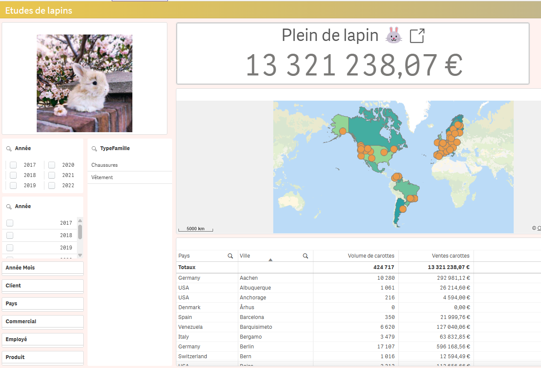The height and width of the screenshot is (368, 541).
Task: Expand the Pays filter pane
Action: 43,304
